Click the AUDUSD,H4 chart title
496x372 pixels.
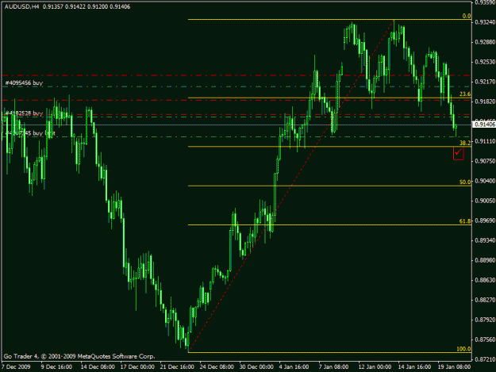pos(22,6)
